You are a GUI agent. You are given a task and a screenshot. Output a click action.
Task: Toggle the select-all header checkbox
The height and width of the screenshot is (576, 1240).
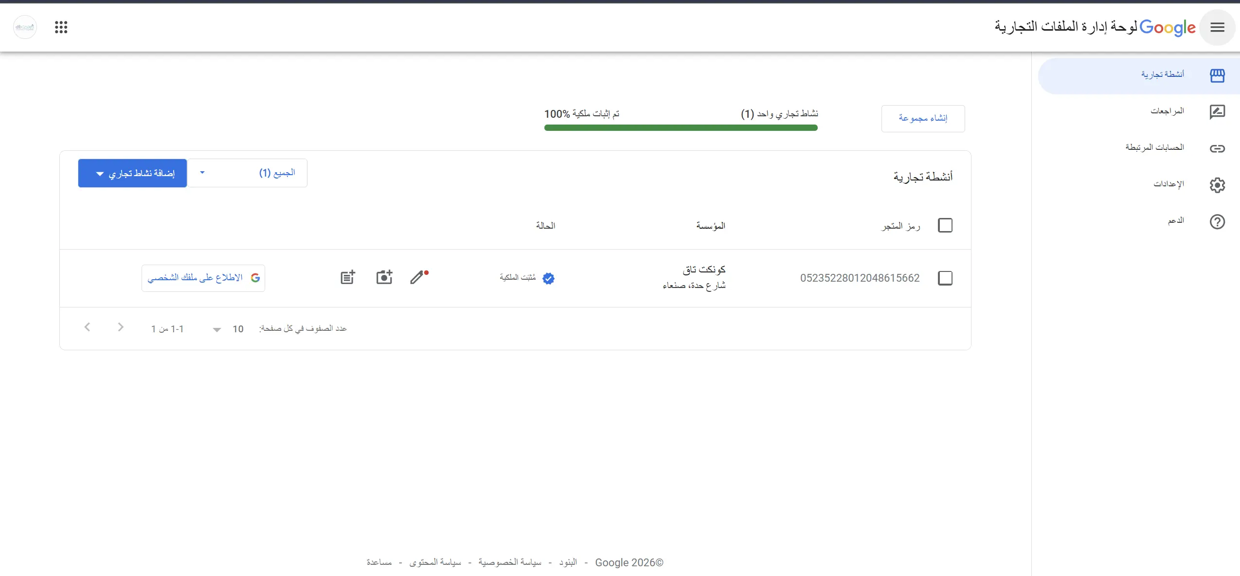(945, 225)
